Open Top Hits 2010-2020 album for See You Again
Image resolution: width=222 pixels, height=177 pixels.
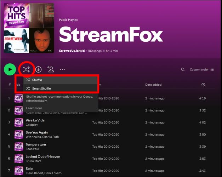106,135
